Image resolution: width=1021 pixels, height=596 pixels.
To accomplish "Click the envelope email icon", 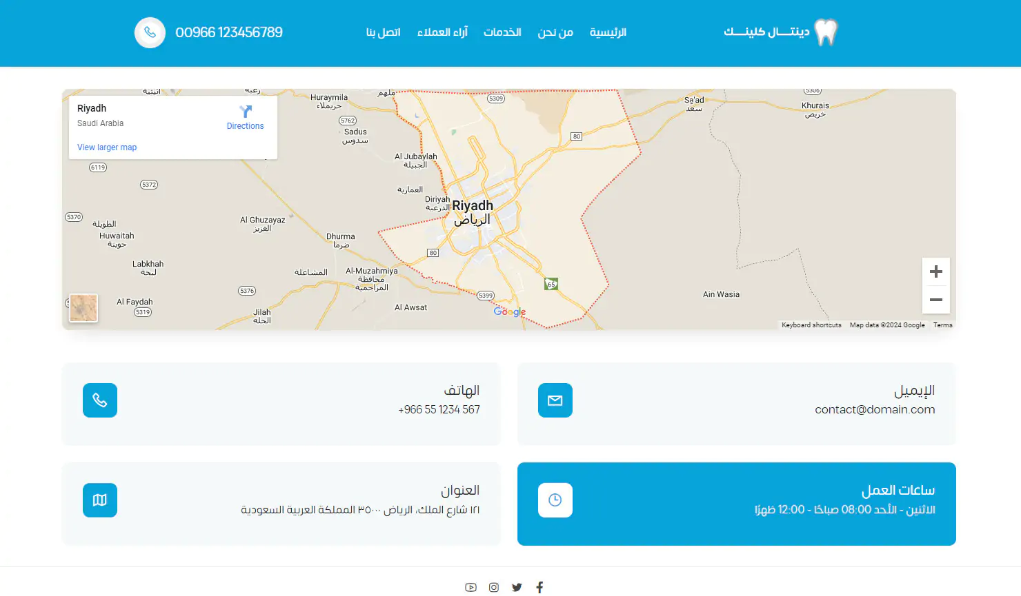I will click(x=555, y=400).
